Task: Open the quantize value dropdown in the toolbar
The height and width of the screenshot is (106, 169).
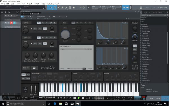Action: [x=96, y=7]
